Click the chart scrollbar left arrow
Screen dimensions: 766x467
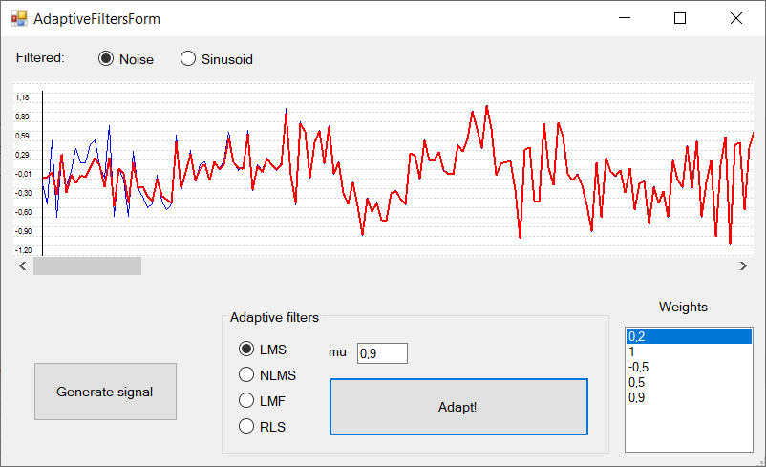tap(23, 266)
